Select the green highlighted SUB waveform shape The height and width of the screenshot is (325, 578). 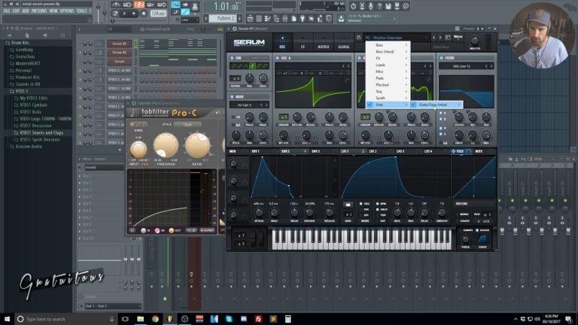[253, 66]
